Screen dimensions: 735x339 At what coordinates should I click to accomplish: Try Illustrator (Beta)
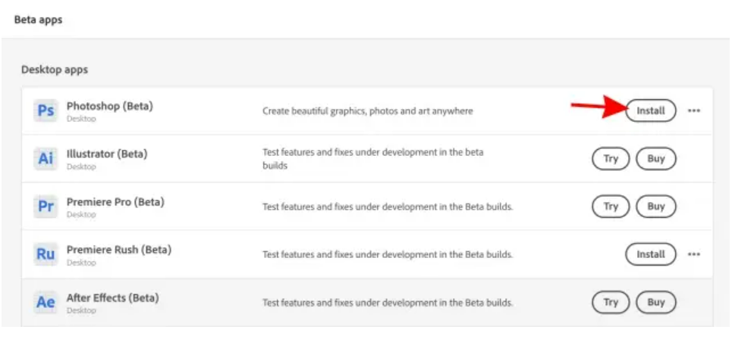point(611,159)
